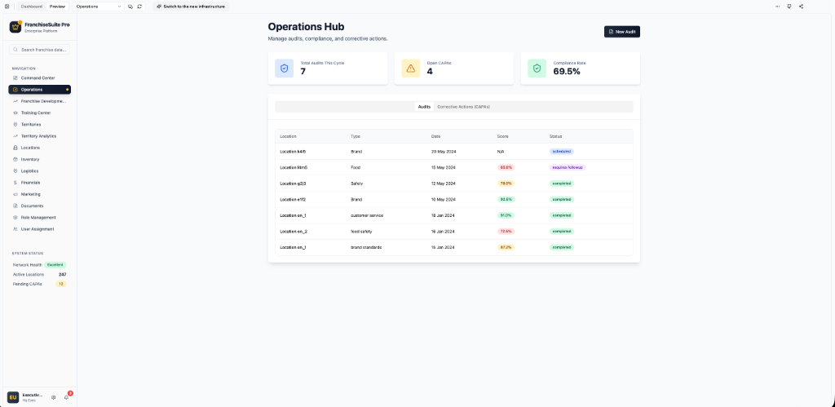Click the 92.5% score badge
Screen dimensions: 835x407
[506, 199]
